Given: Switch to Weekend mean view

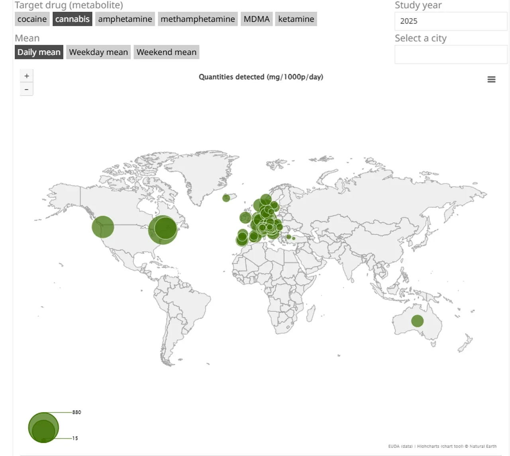Looking at the screenshot, I should click(x=166, y=52).
